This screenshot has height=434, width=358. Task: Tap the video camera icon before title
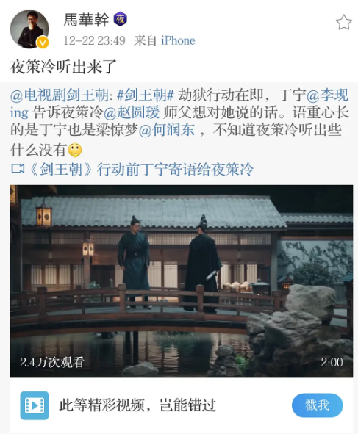pyautogui.click(x=18, y=169)
